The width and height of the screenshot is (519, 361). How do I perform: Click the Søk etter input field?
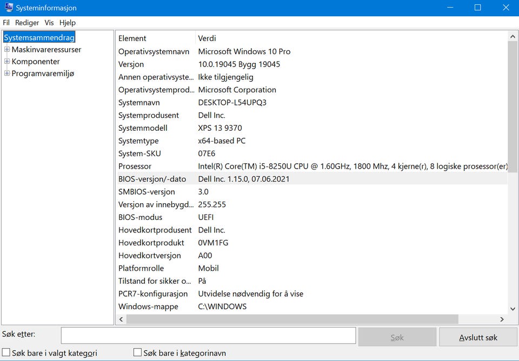209,336
